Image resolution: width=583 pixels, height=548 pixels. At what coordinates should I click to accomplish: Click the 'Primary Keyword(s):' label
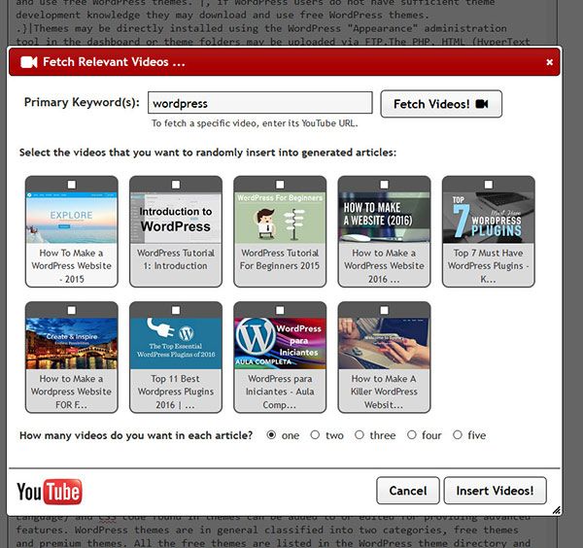[82, 102]
